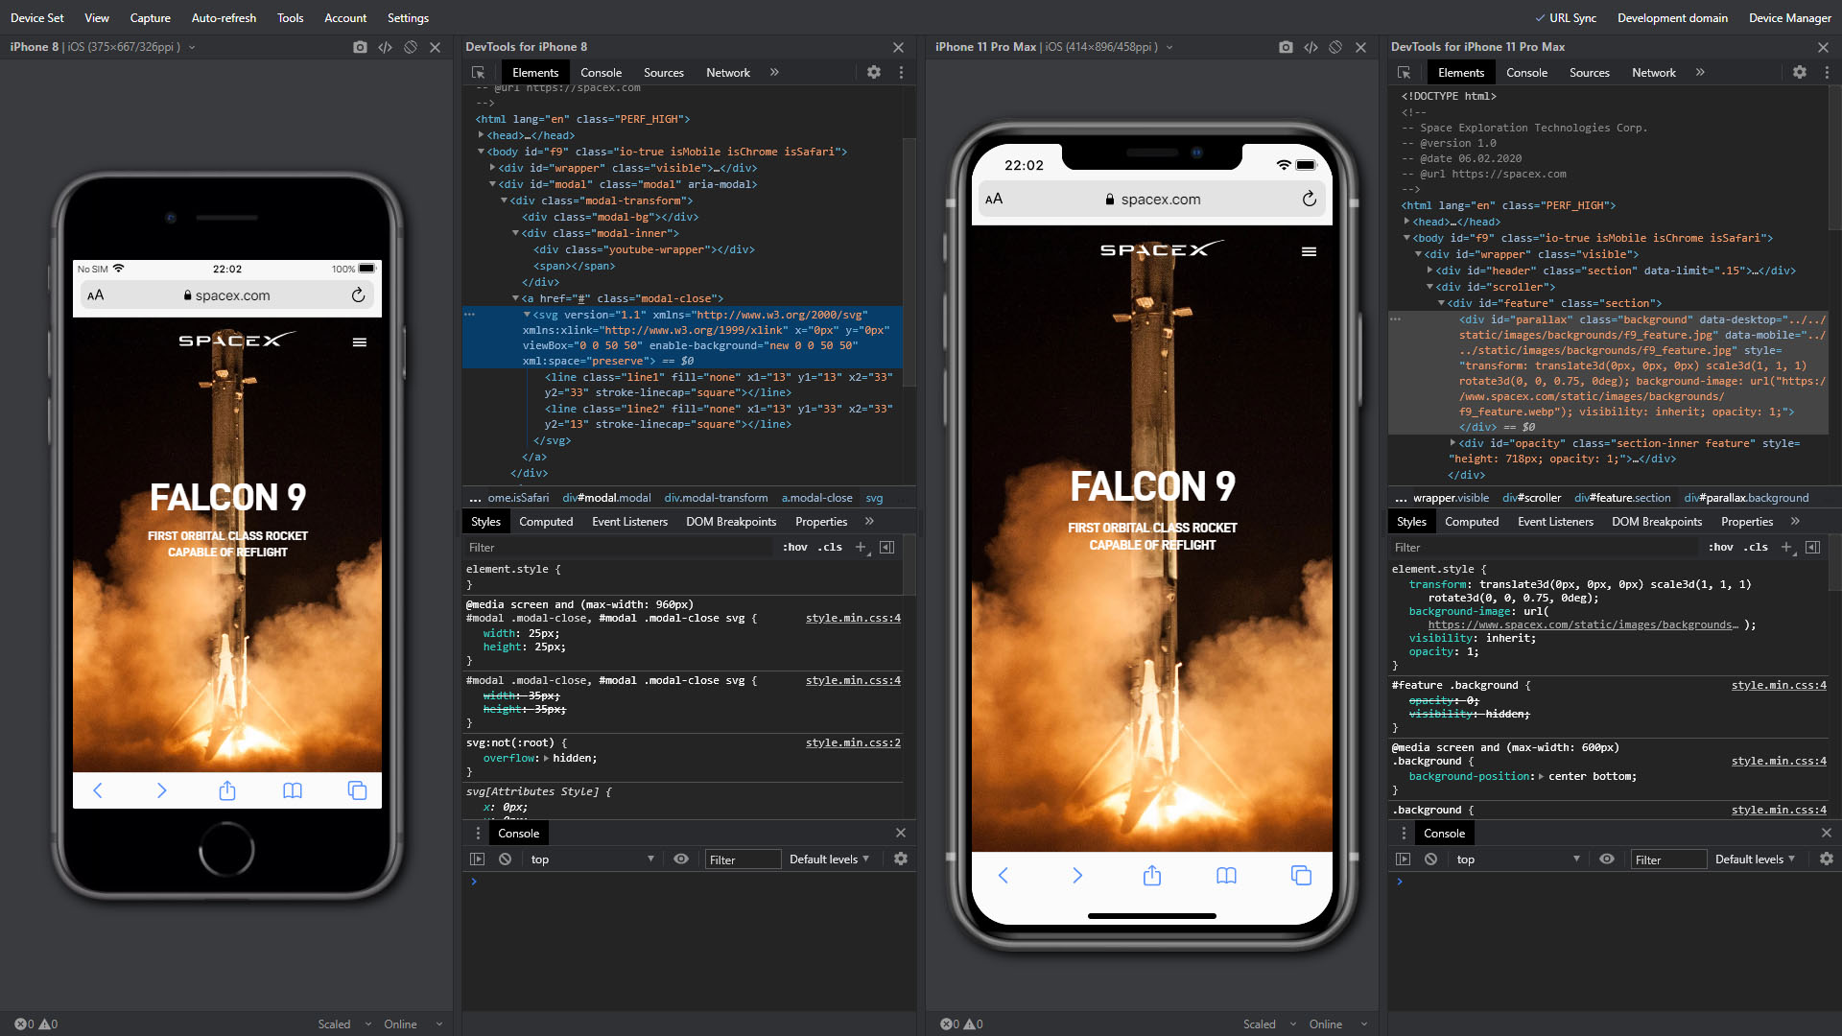Open the spacex.com background image URL link
The height and width of the screenshot is (1036, 1842).
(1581, 624)
